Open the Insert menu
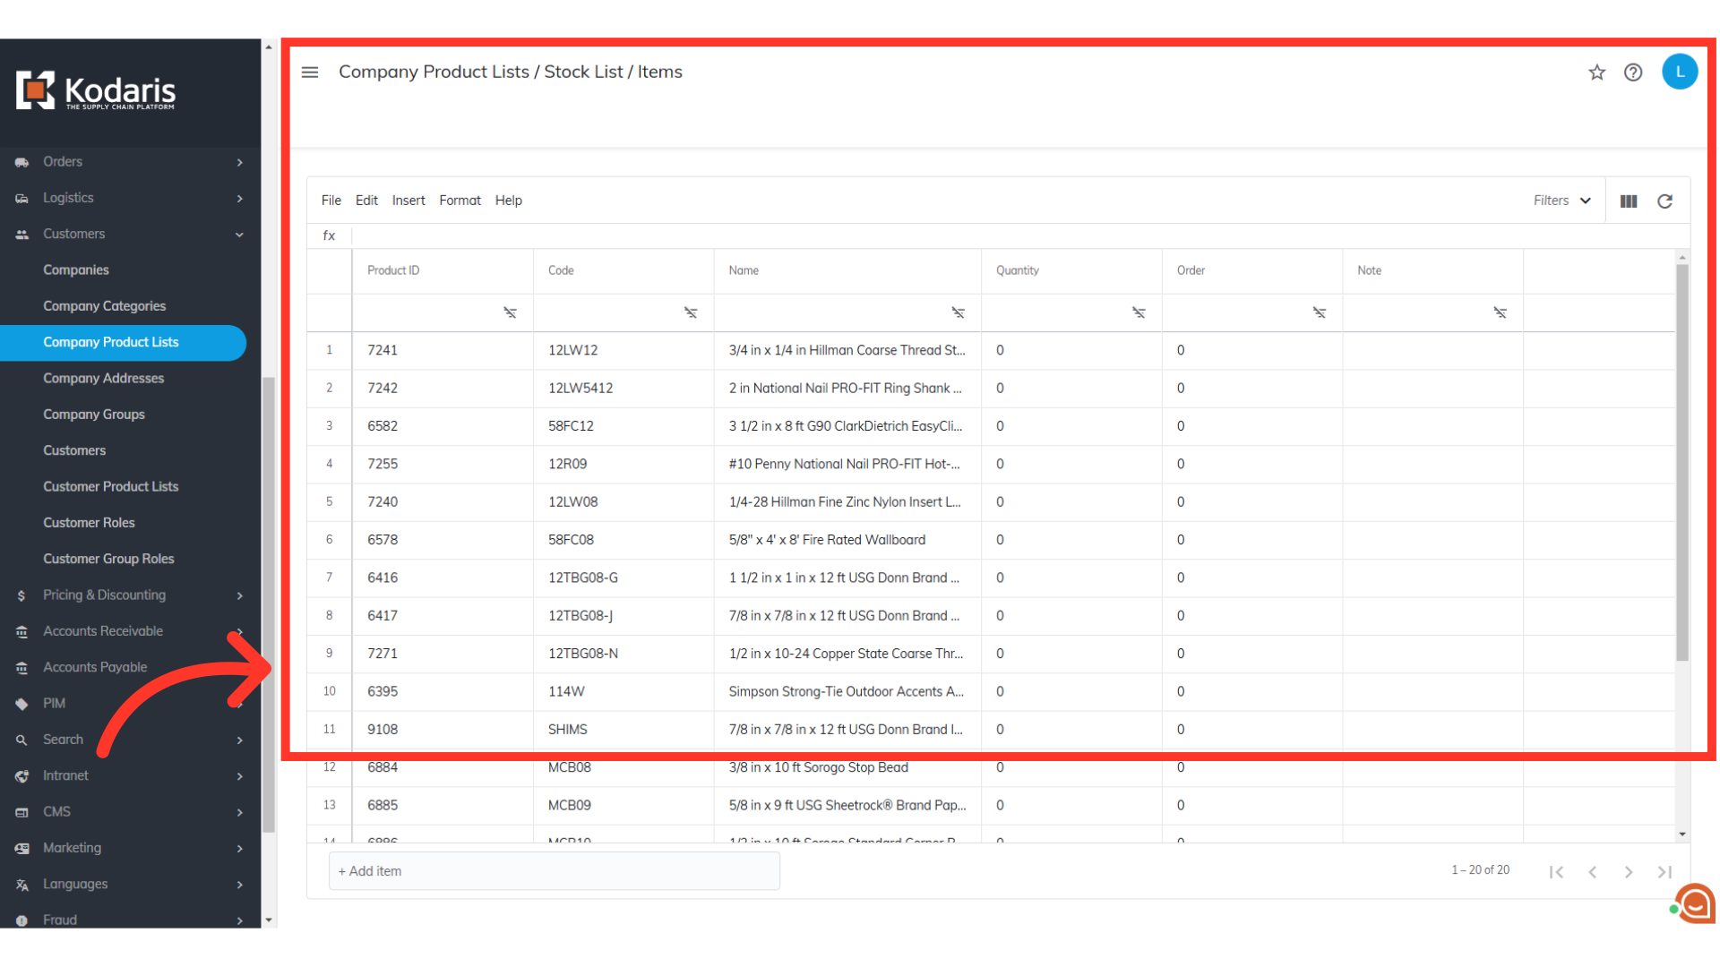 408,201
